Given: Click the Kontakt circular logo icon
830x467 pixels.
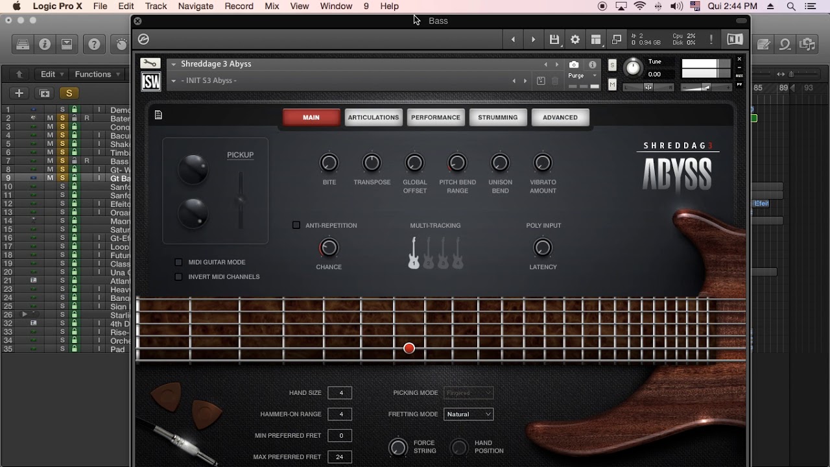Looking at the screenshot, I should pos(144,40).
